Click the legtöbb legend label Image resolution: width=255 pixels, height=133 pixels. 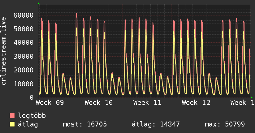pos(32,116)
